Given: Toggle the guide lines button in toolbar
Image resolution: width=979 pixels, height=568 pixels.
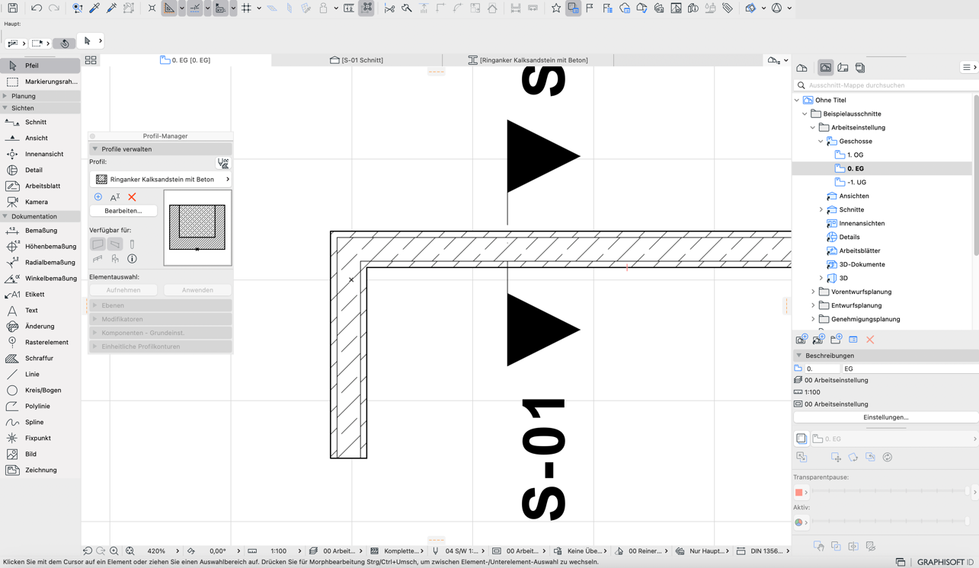Looking at the screenshot, I should click(x=169, y=8).
